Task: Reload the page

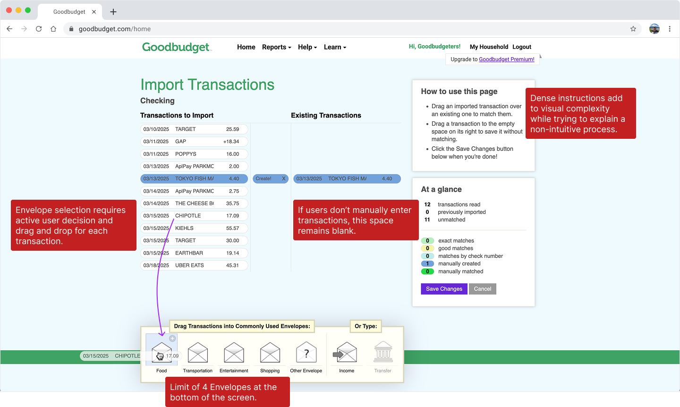Action: [39, 29]
